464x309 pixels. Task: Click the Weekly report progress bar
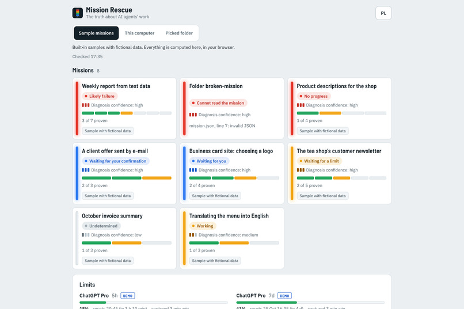[127, 113]
